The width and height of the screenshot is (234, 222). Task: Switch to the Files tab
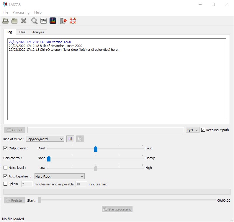[x=22, y=32]
